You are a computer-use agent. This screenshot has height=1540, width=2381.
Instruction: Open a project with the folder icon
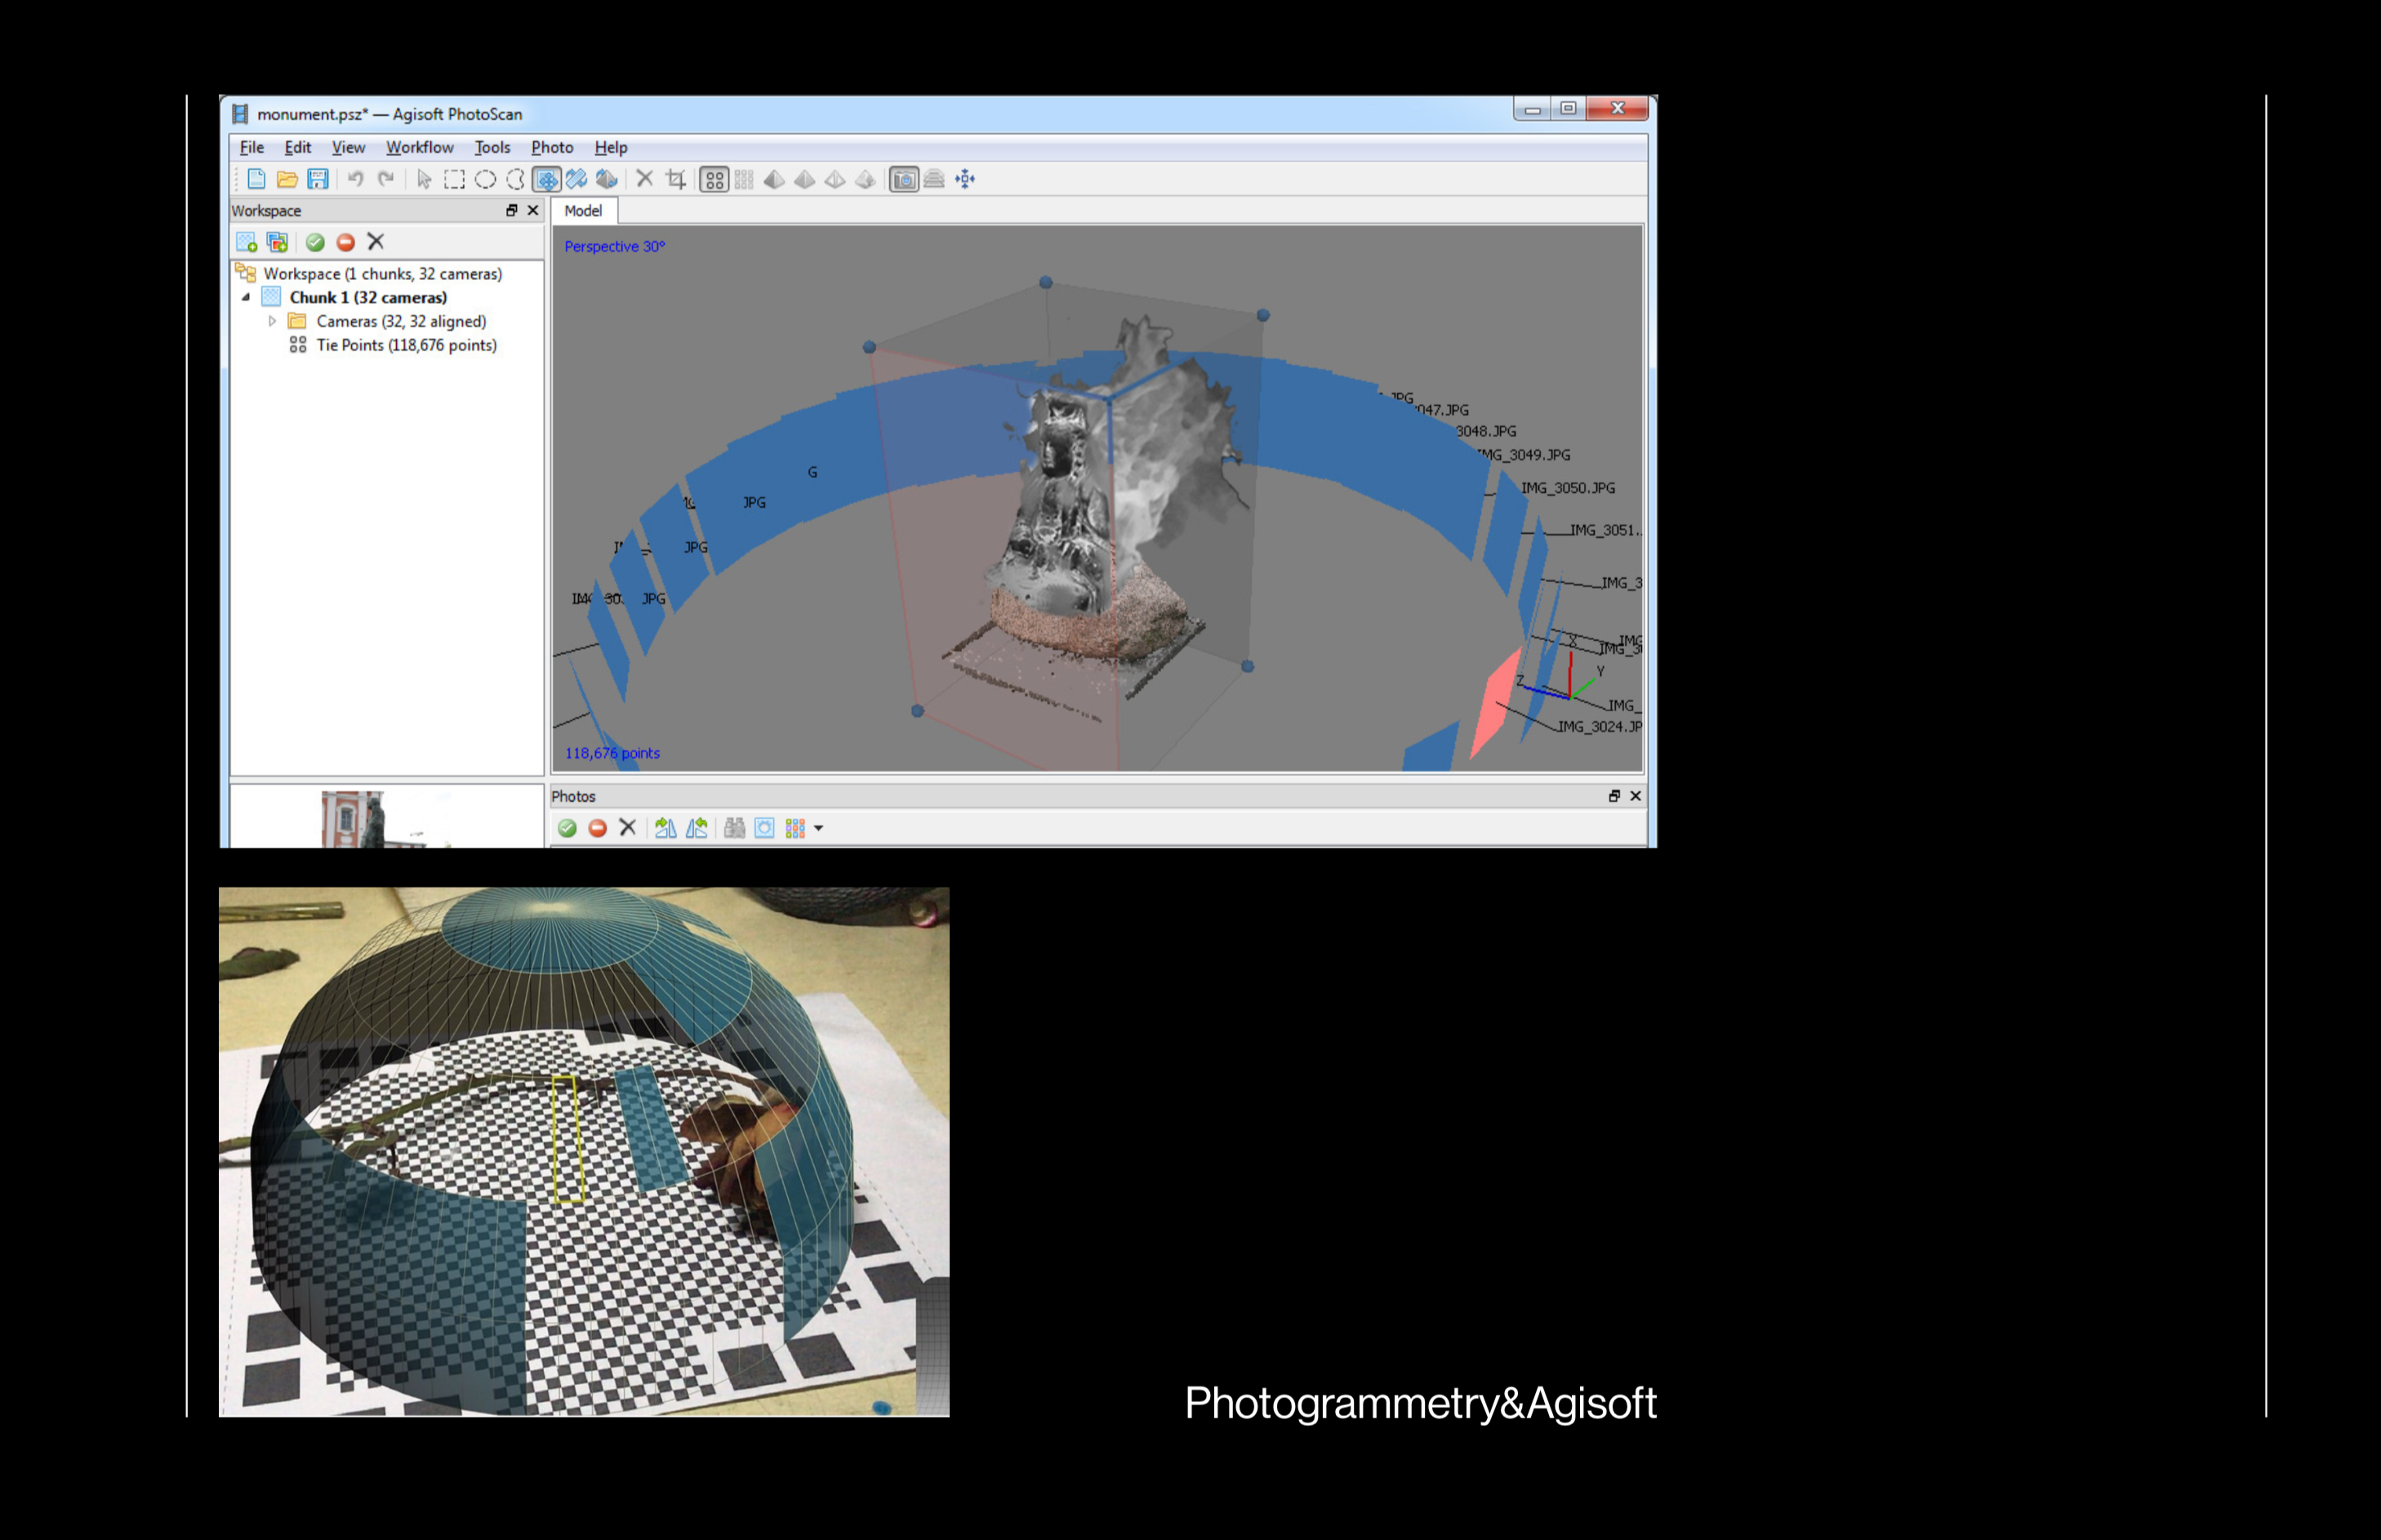point(287,180)
